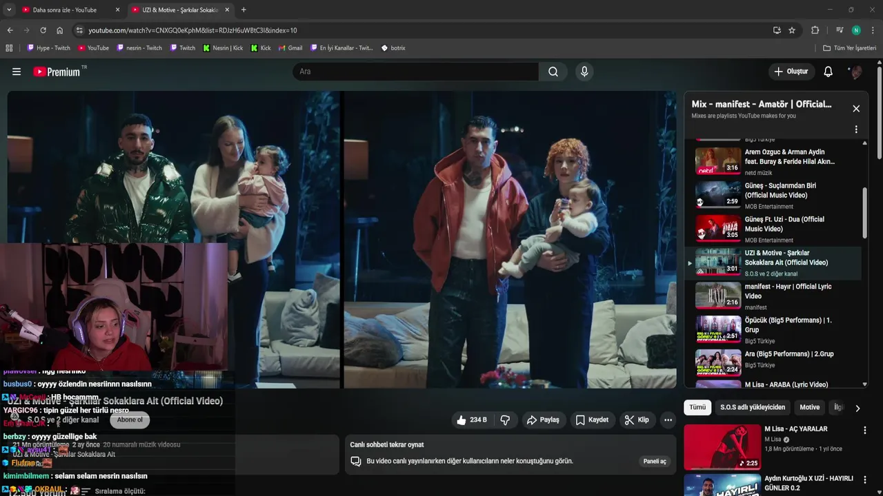Select the Motive filter chip

(x=809, y=407)
